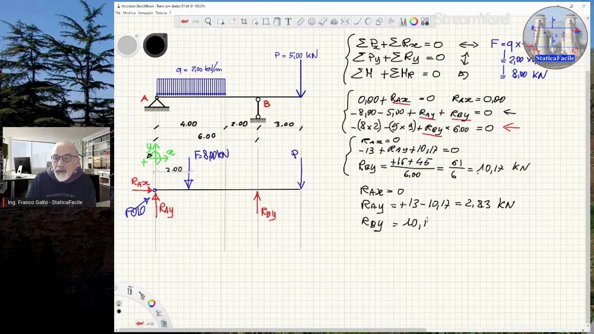
Task: Select the French Curve tool
Action: click(323, 22)
